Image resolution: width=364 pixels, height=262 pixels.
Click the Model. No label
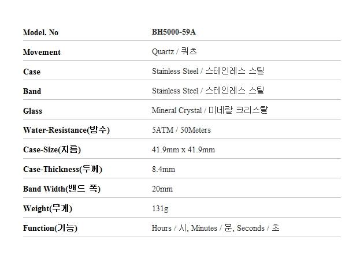click(40, 32)
